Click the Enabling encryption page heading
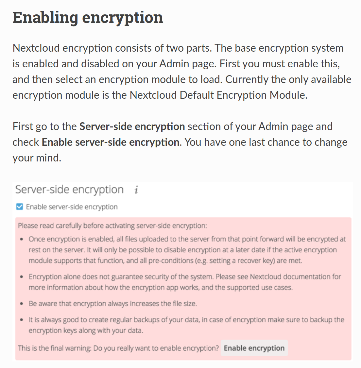Screen dimensions: 361x368 pyautogui.click(x=87, y=17)
